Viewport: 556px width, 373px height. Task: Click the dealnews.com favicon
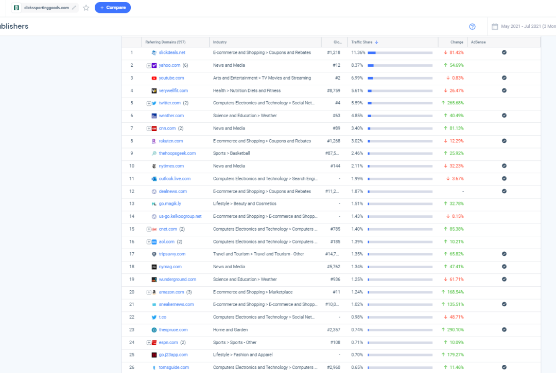[x=154, y=192]
